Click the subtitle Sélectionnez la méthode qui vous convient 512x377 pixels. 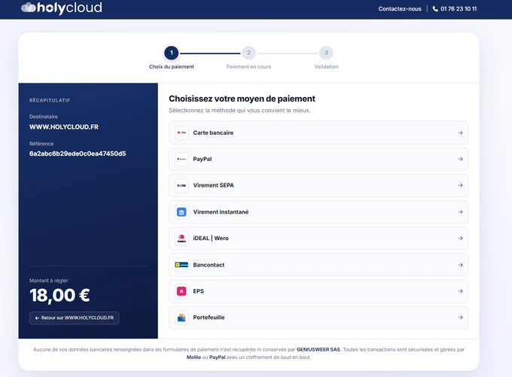click(239, 111)
